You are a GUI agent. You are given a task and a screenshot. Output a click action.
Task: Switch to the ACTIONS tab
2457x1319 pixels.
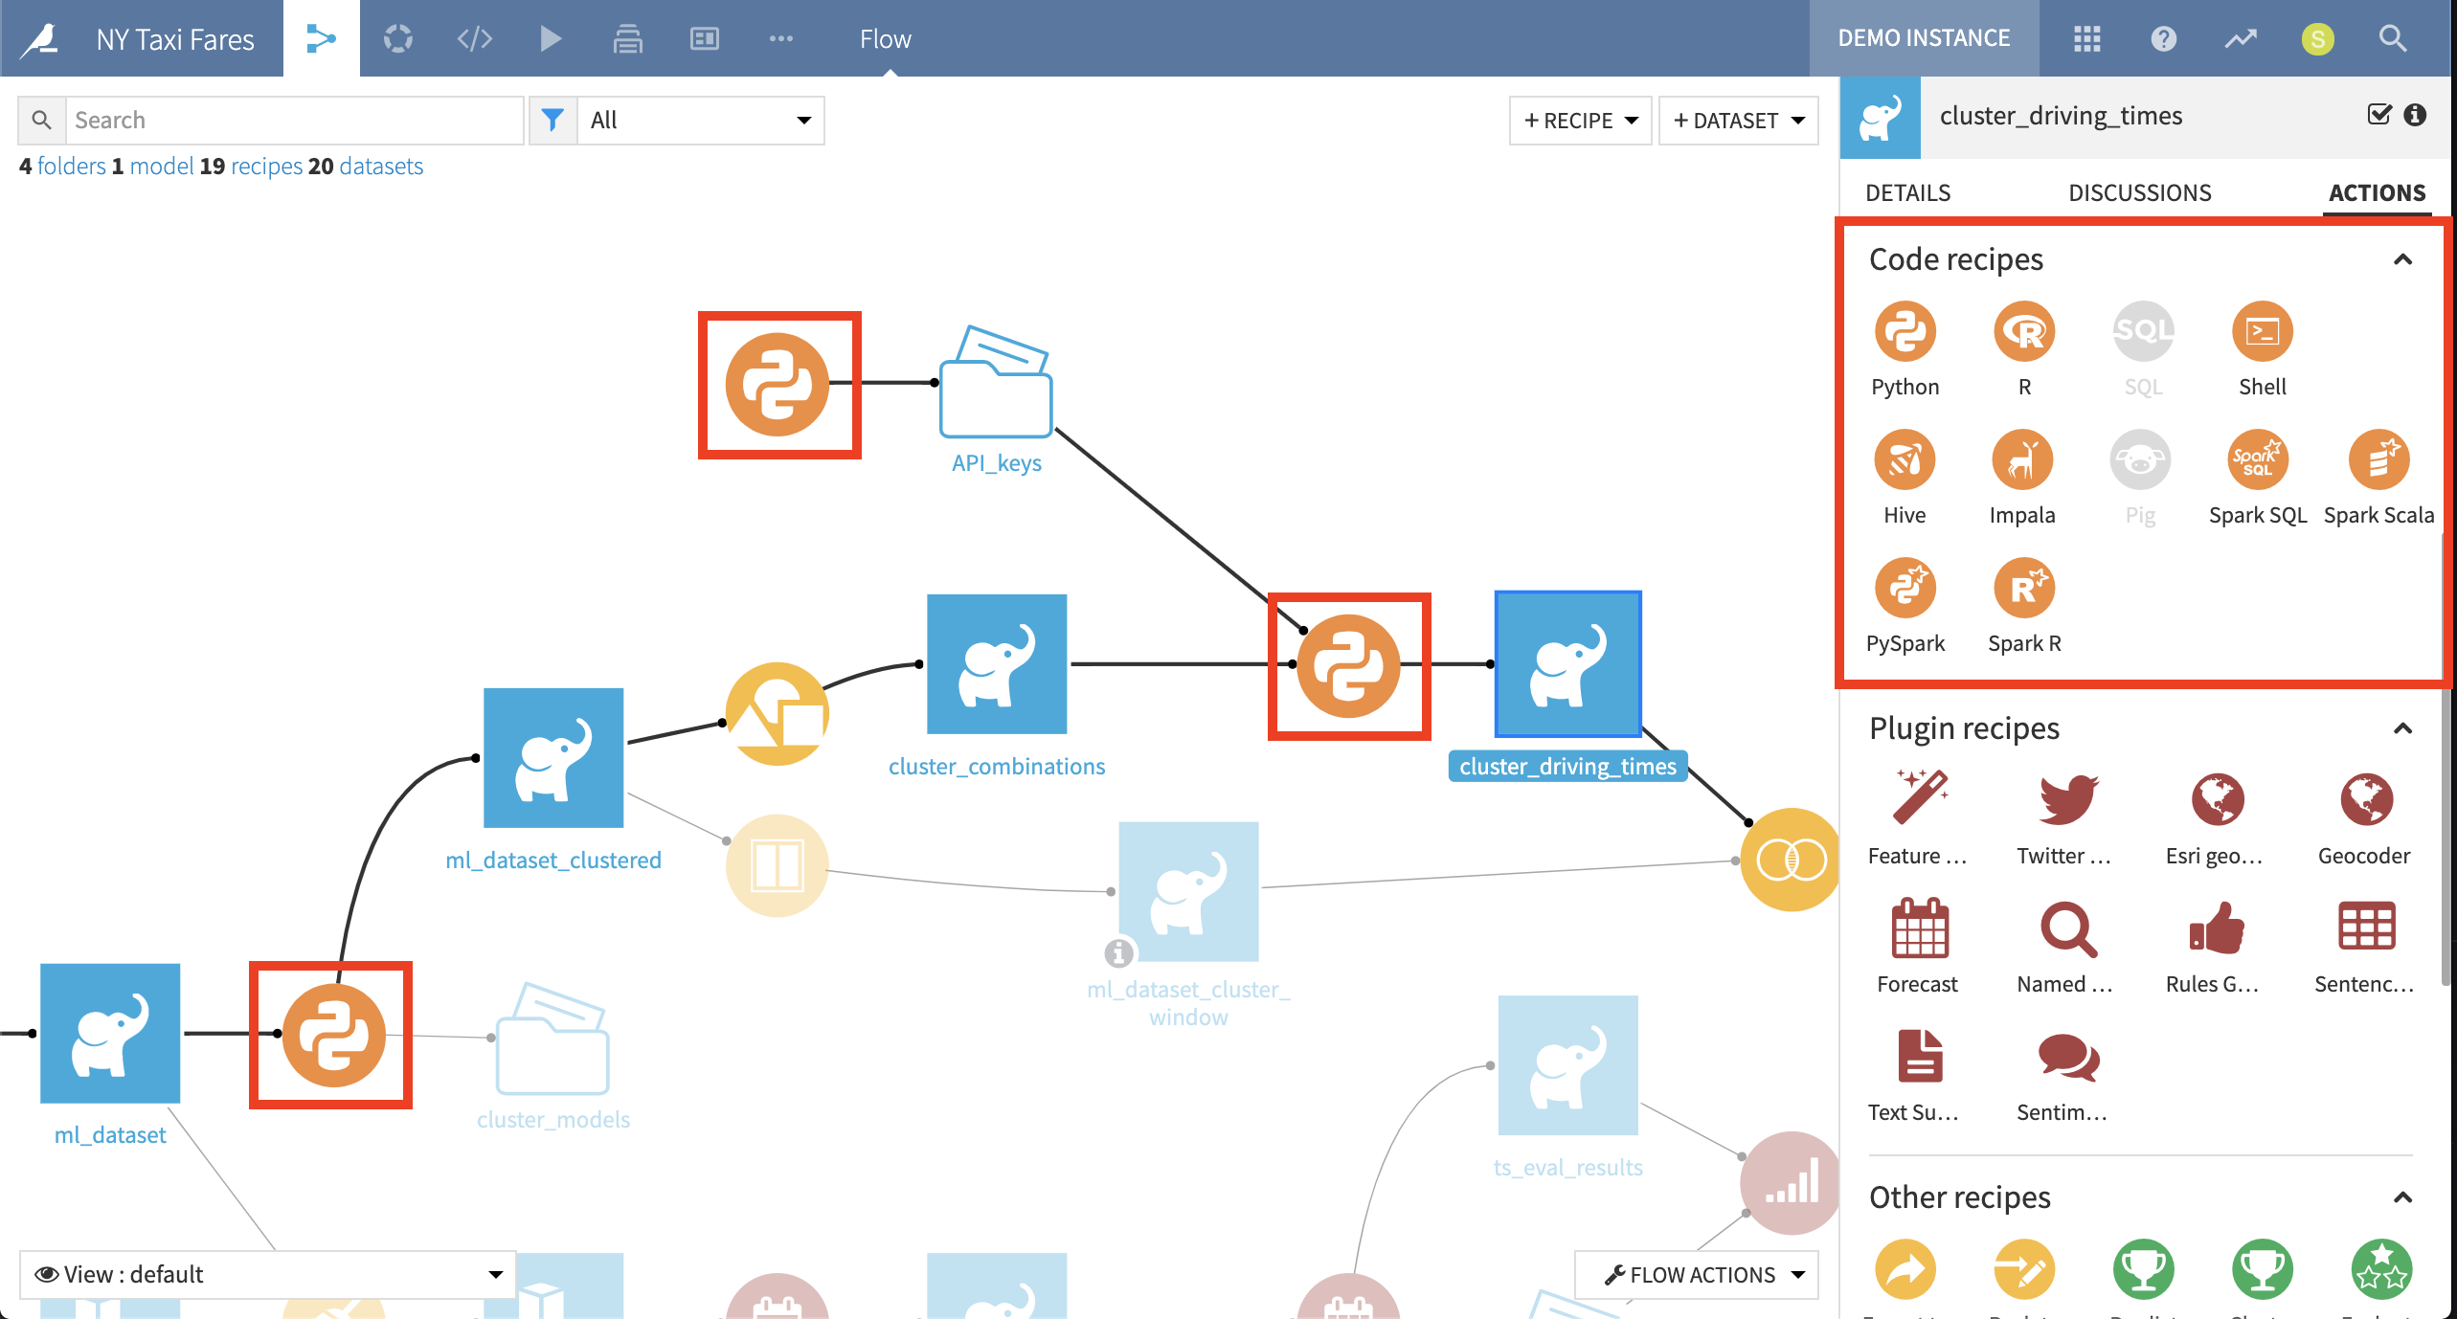pos(2377,192)
